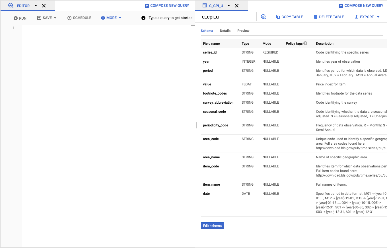Open the EXPORT dropdown arrow
Viewport: 387px width, 248px height.
point(378,17)
